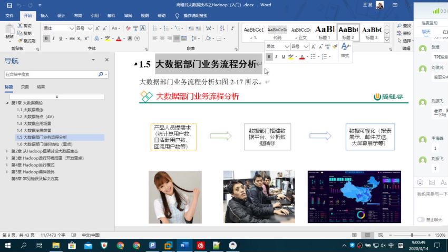
Task: Open the ribbon font name dropdown
Action: (x=72, y=28)
